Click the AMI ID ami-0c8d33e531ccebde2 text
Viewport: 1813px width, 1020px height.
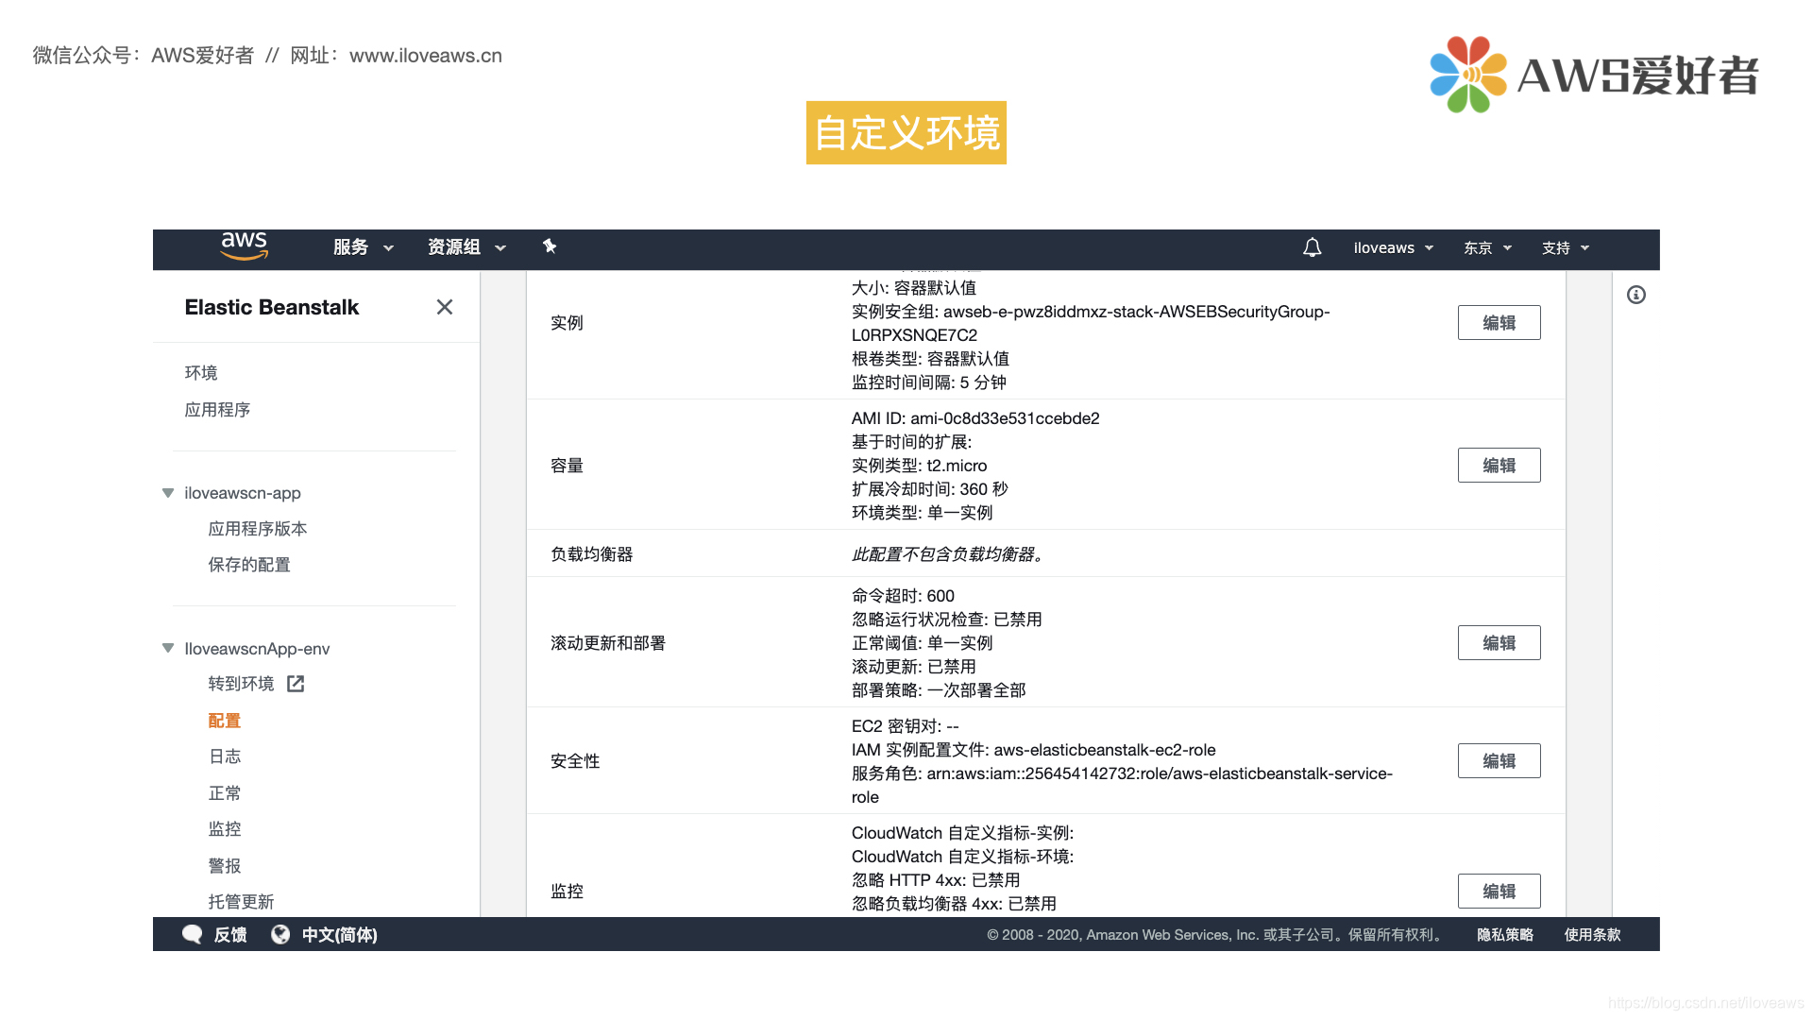(975, 418)
